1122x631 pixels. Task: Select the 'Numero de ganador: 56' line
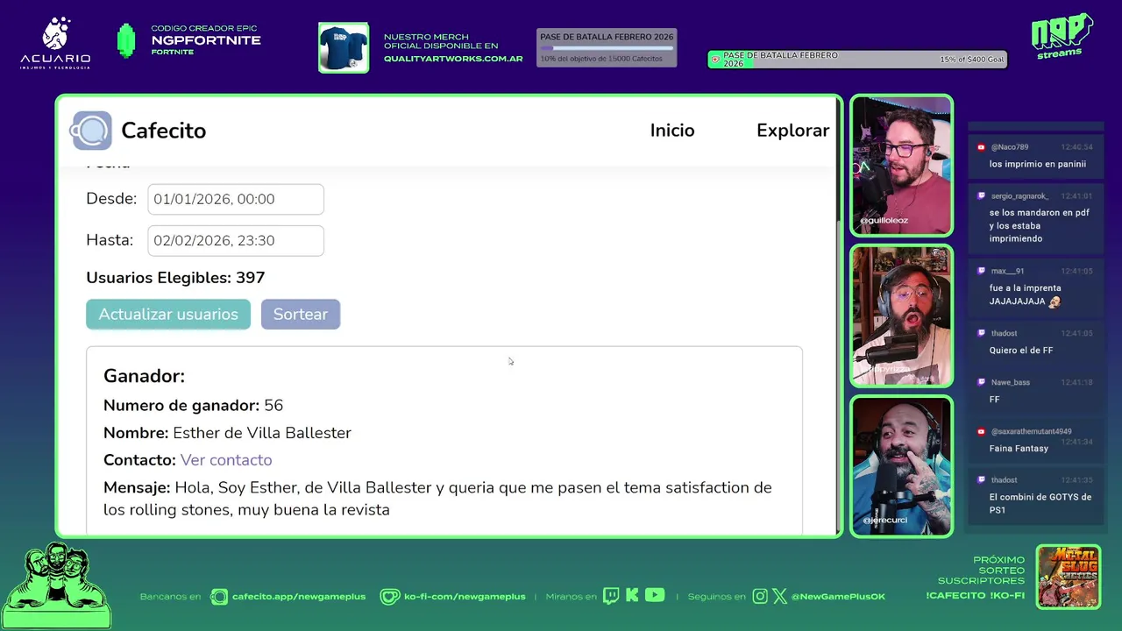[193, 405]
